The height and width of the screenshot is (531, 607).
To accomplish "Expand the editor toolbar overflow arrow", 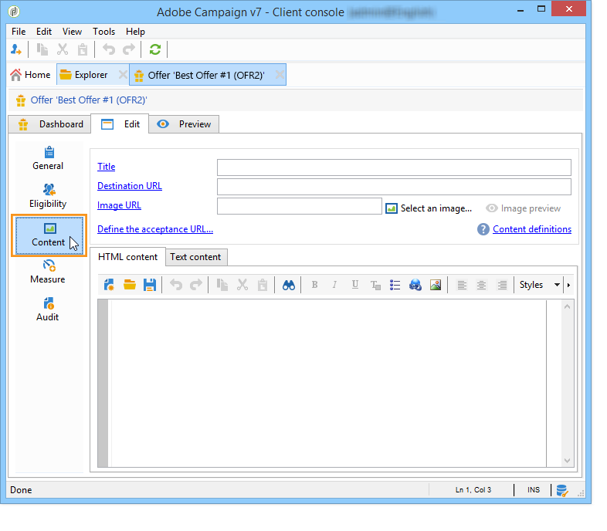I will coord(568,286).
